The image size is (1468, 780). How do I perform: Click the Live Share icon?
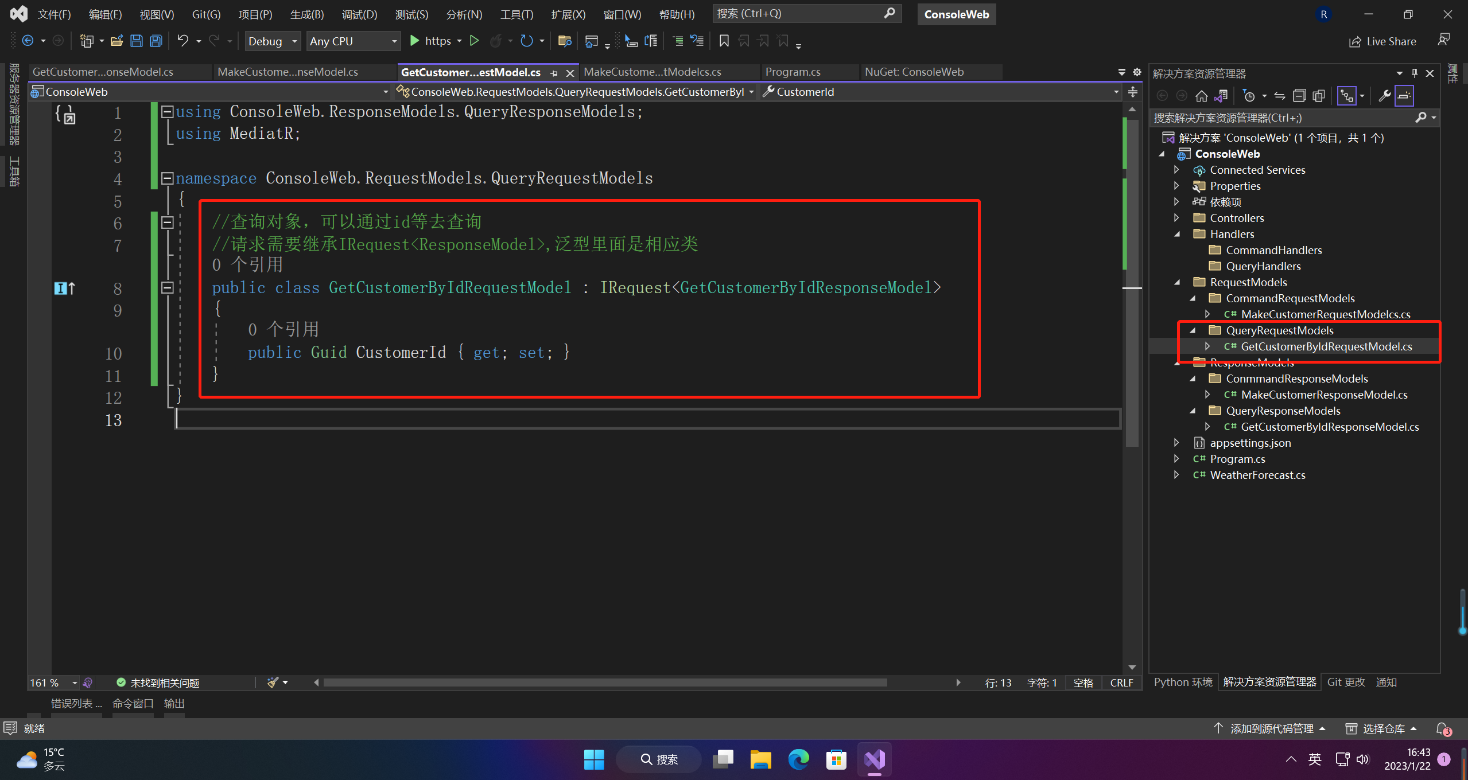pyautogui.click(x=1354, y=41)
